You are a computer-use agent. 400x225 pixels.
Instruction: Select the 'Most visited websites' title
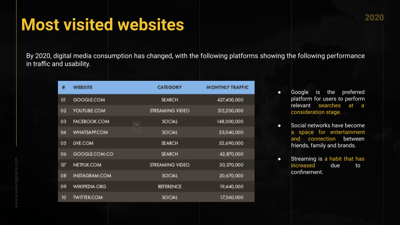click(102, 25)
